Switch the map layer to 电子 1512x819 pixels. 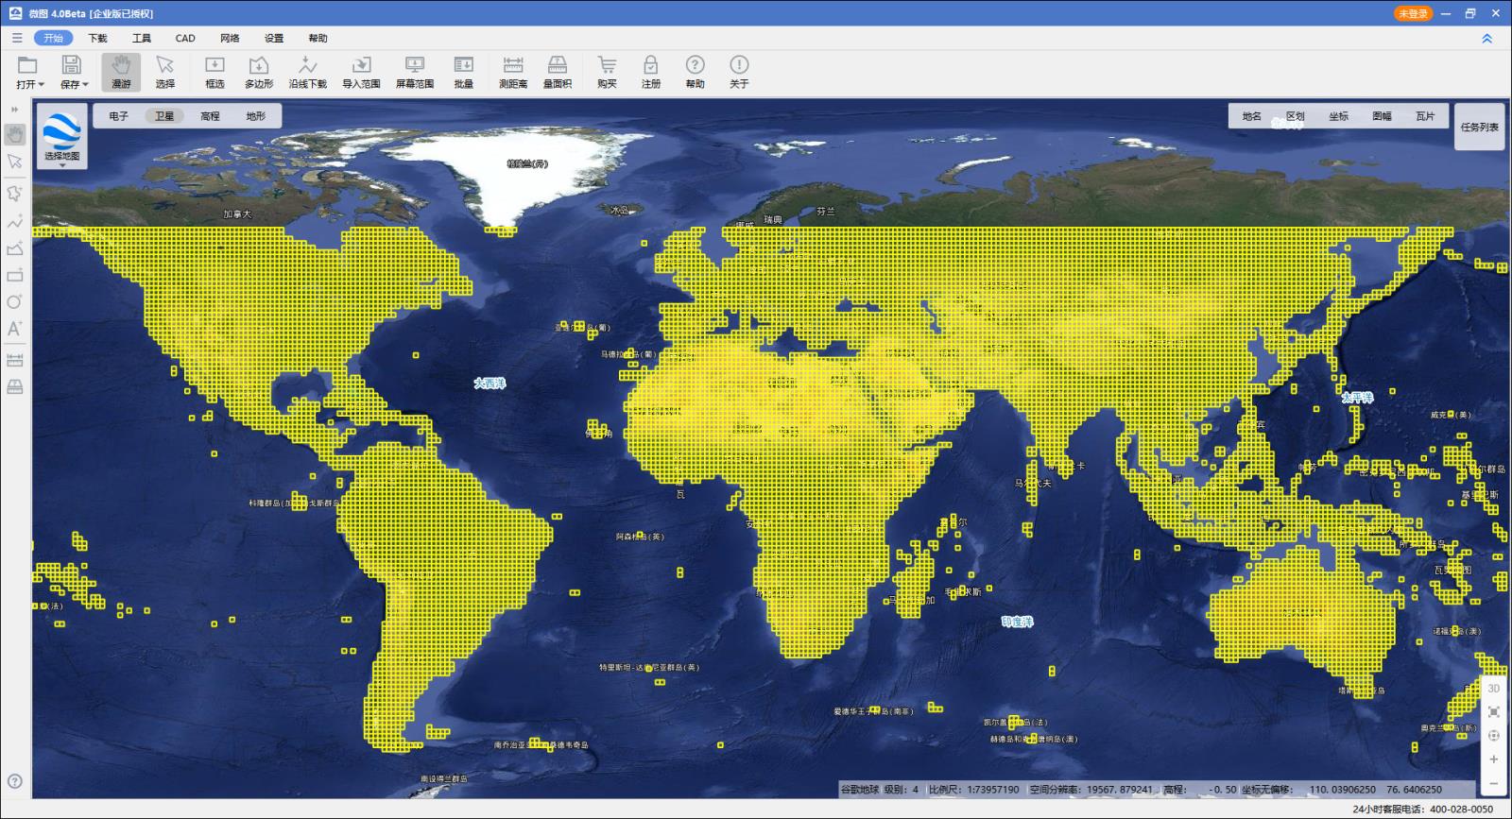click(118, 116)
